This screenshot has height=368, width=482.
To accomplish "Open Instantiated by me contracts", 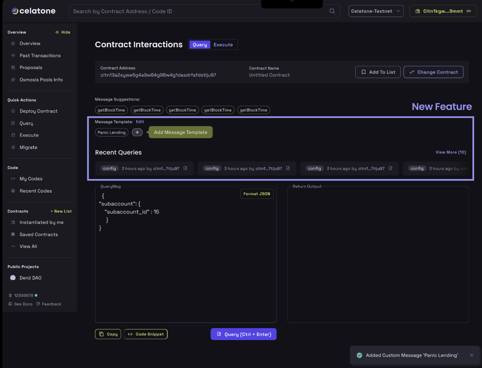I will pos(41,222).
